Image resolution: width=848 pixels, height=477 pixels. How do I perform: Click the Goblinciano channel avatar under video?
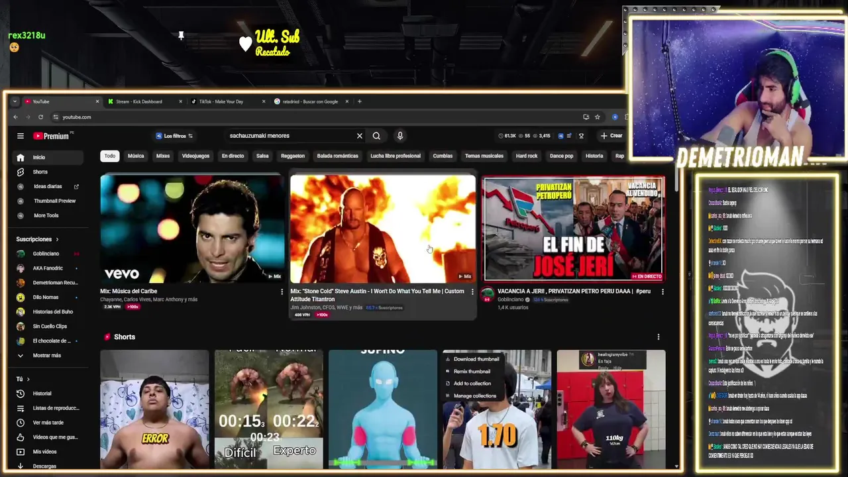click(x=488, y=293)
